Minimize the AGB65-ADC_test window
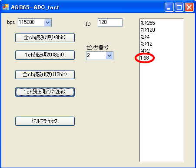The height and width of the screenshot is (168, 196). (x=169, y=7)
